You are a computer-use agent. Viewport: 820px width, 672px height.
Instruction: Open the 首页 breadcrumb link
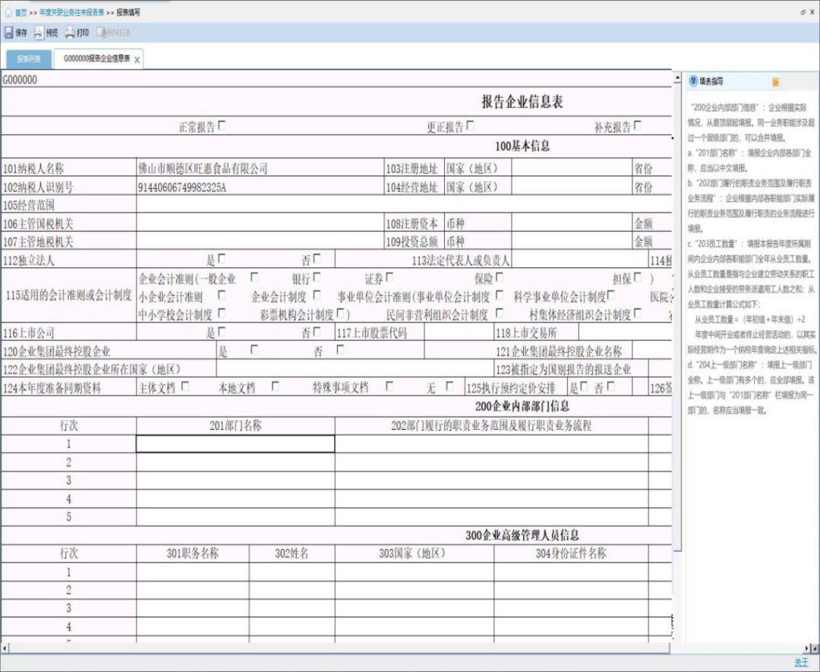click(21, 13)
